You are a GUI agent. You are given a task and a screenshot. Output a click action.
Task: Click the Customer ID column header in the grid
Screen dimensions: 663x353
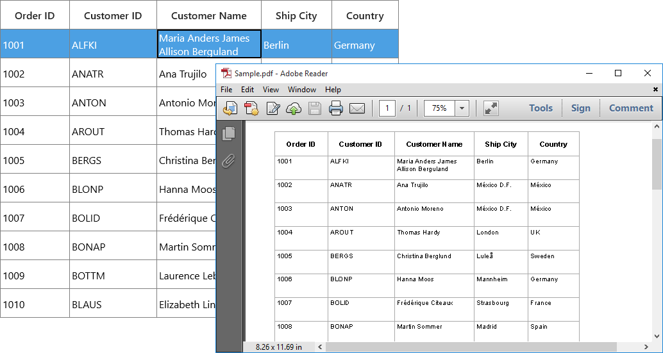[x=113, y=15]
